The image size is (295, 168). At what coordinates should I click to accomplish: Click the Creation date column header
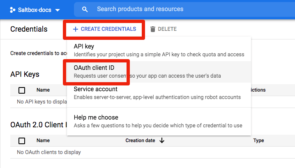(x=140, y=140)
